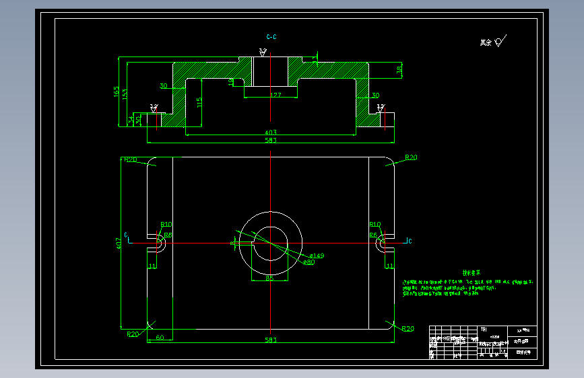Click the 165 overall height dimension
The height and width of the screenshot is (378, 584).
pos(117,92)
